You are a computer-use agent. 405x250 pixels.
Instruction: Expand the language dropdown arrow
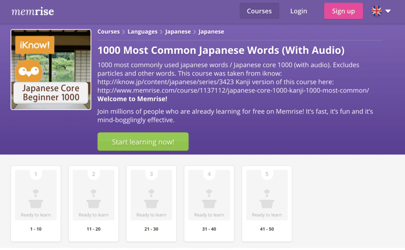coord(388,11)
